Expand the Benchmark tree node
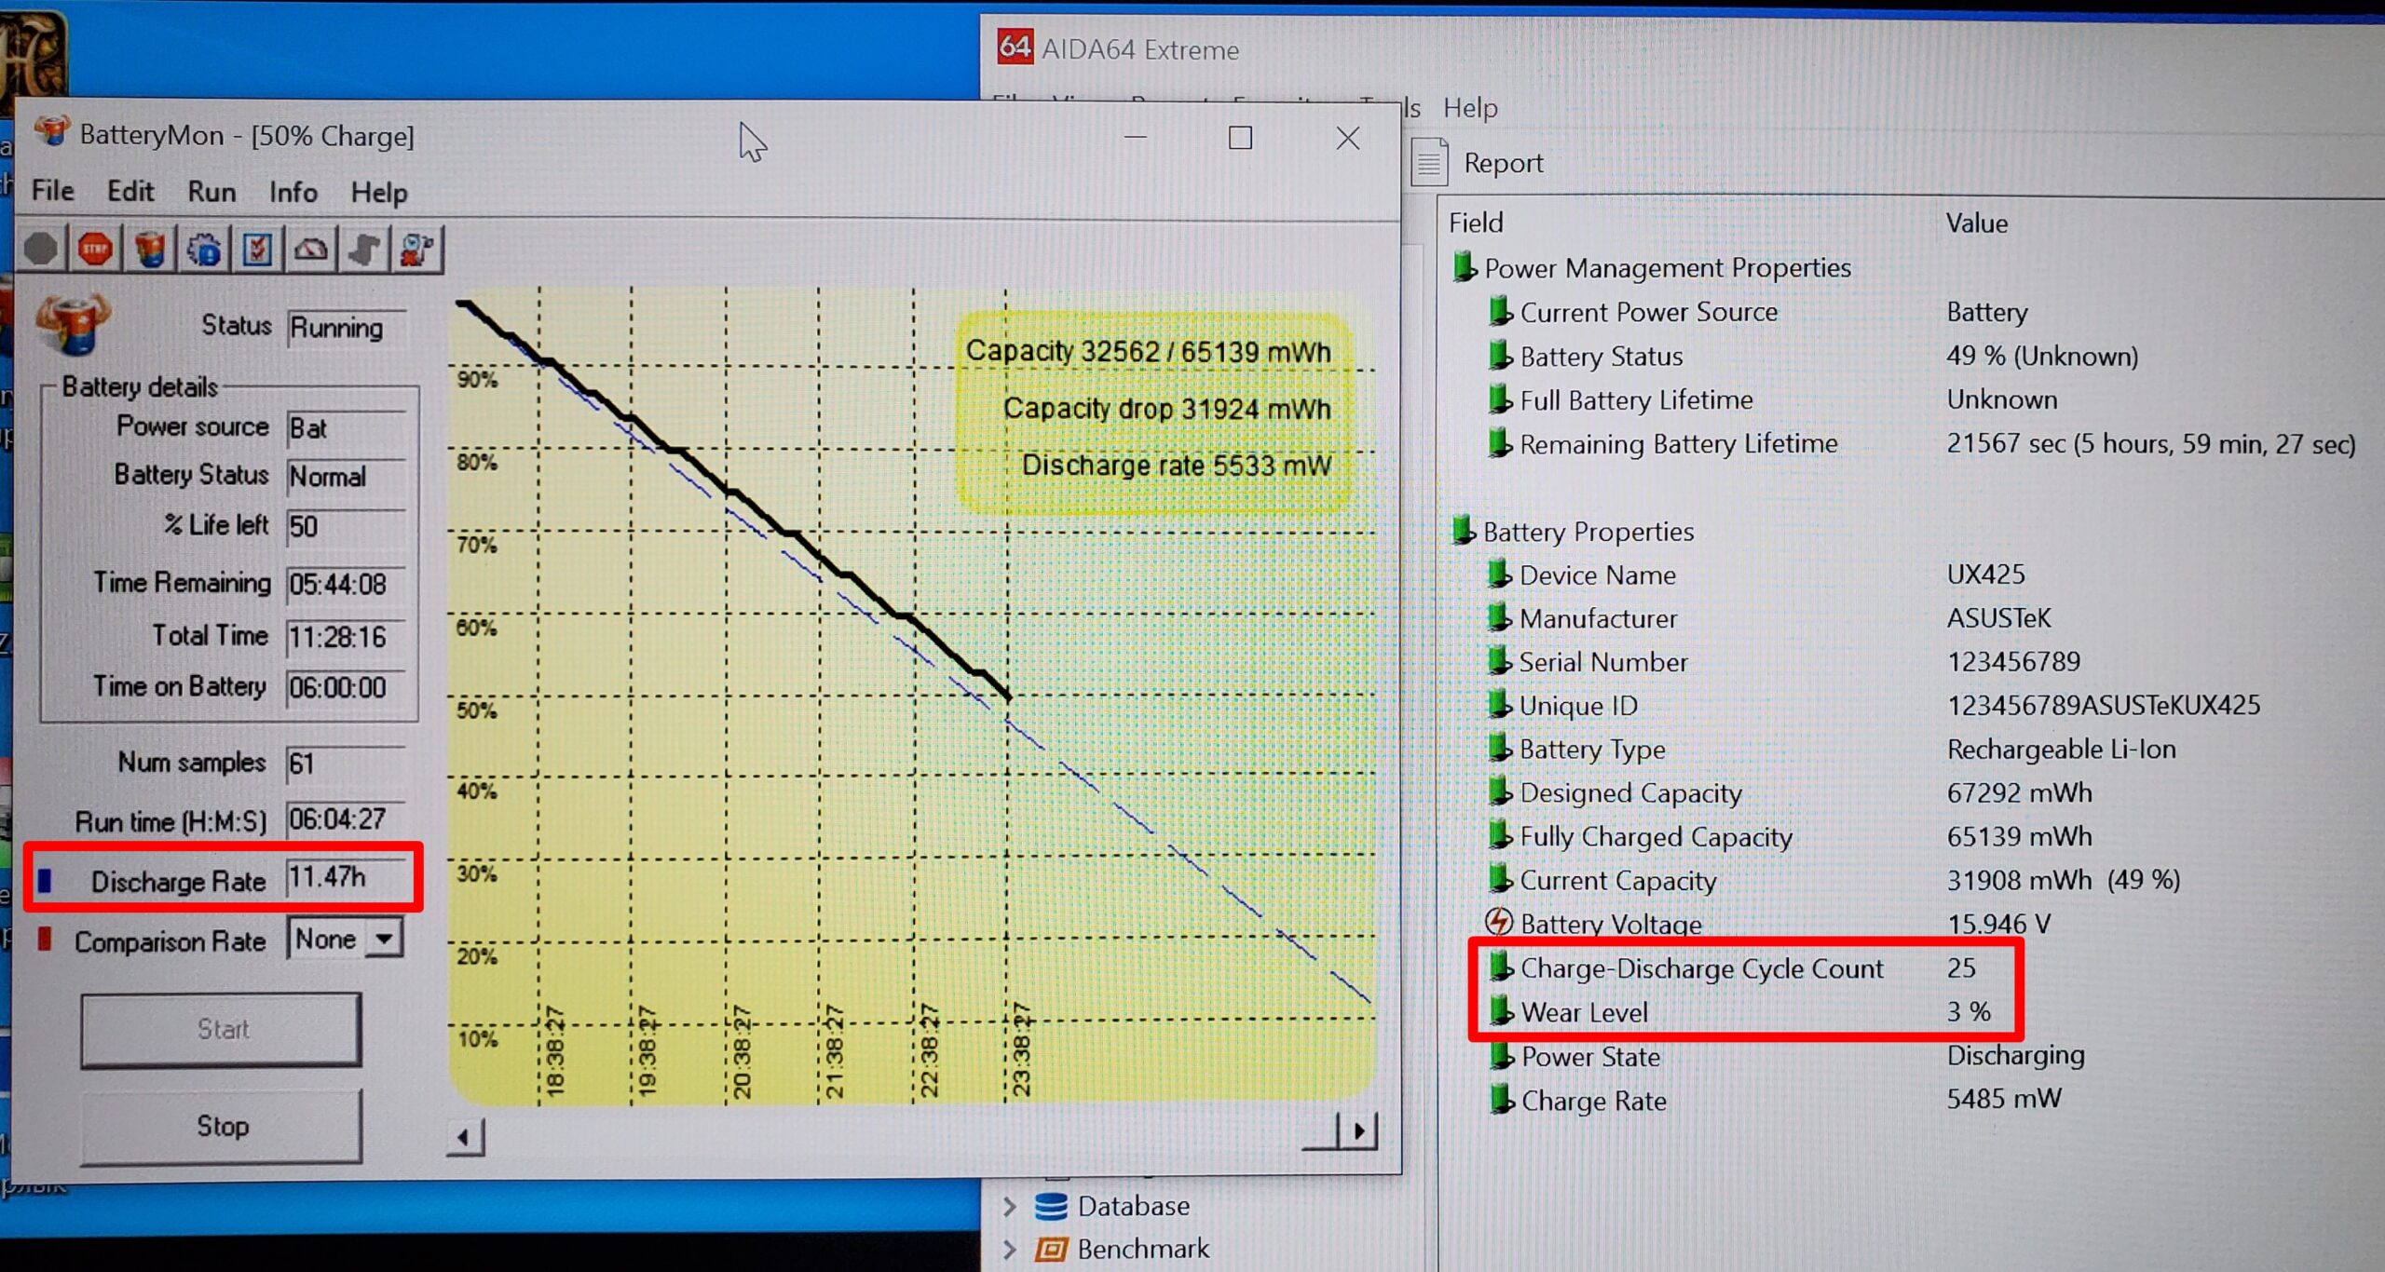This screenshot has height=1272, width=2385. coord(1010,1249)
